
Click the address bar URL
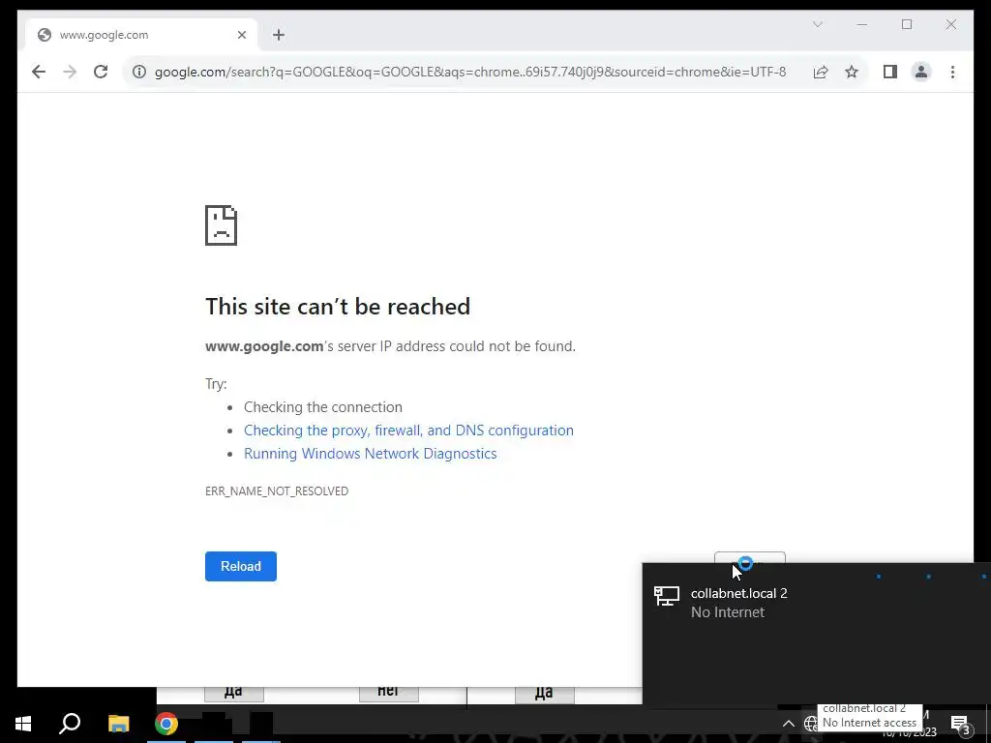pos(470,72)
